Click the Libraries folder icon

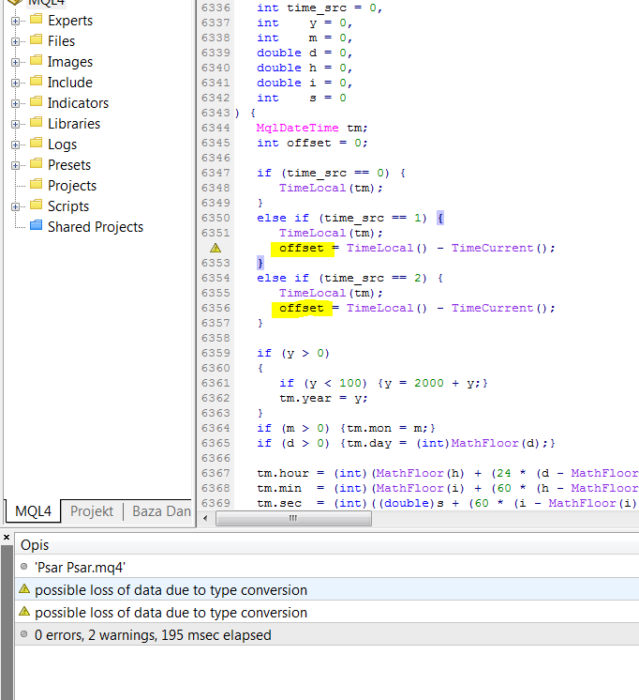tap(37, 122)
